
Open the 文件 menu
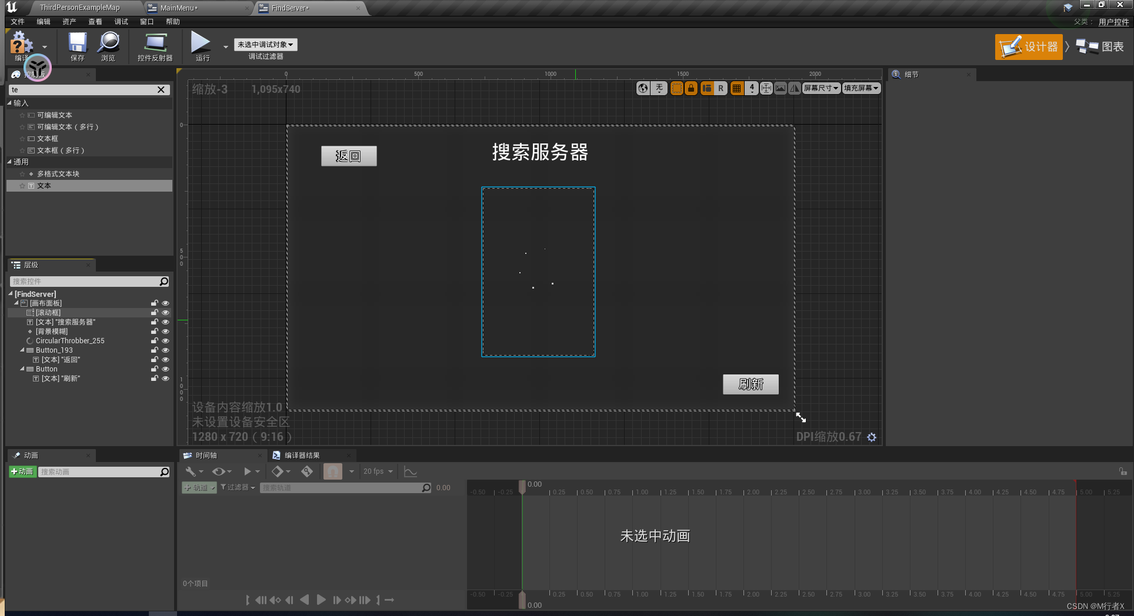(x=18, y=22)
